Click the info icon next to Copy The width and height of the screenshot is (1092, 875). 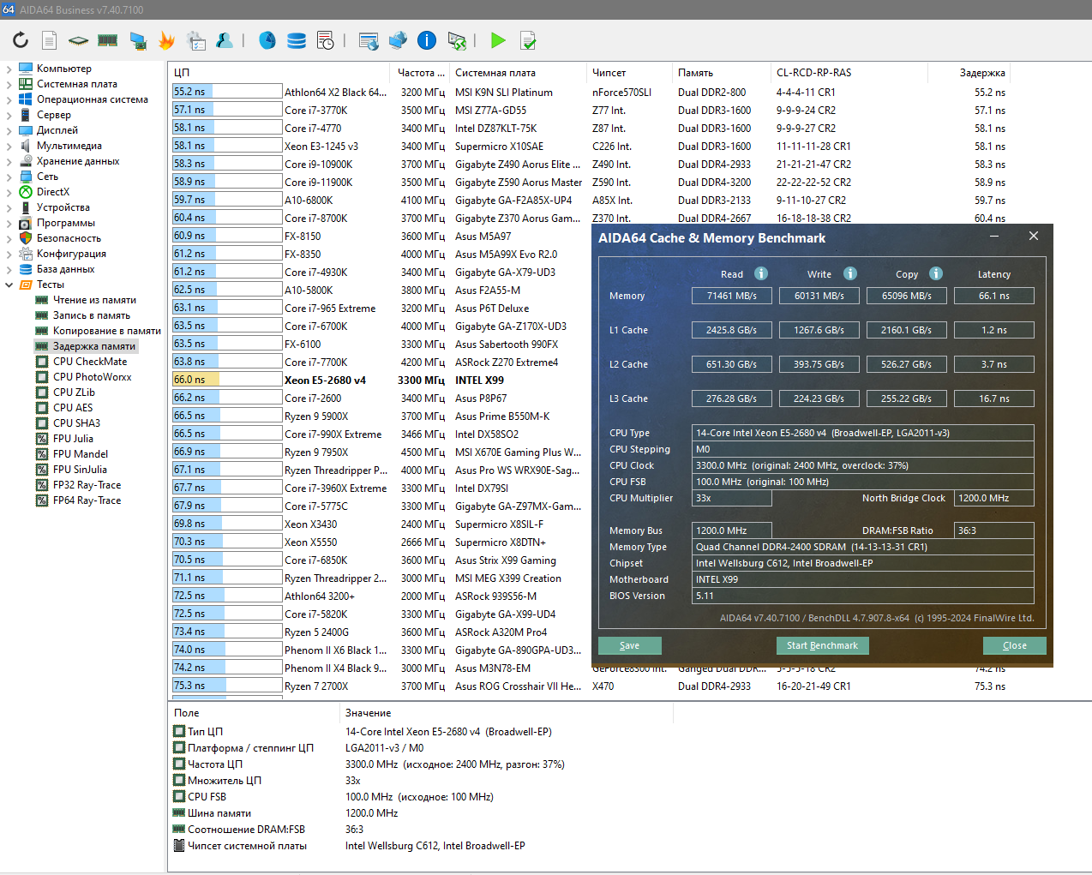coord(936,273)
